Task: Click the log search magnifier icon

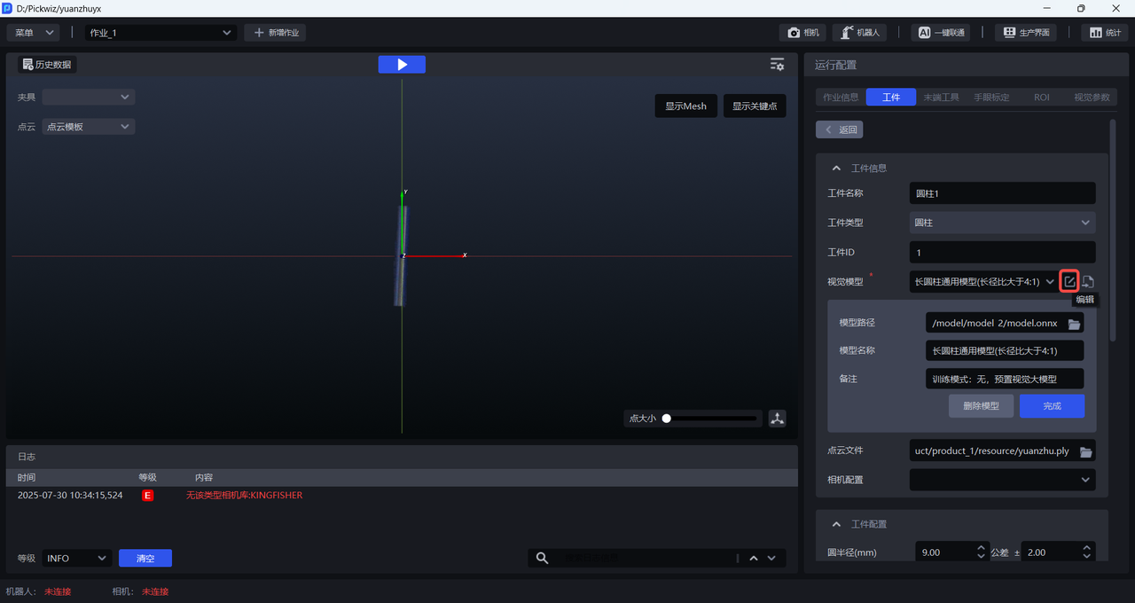Action: [x=541, y=558]
